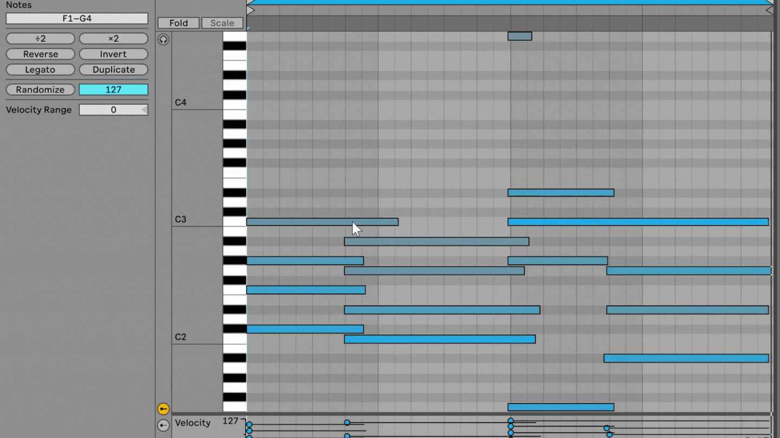
Task: Toggle Fold mode on the piano roll
Action: (178, 23)
